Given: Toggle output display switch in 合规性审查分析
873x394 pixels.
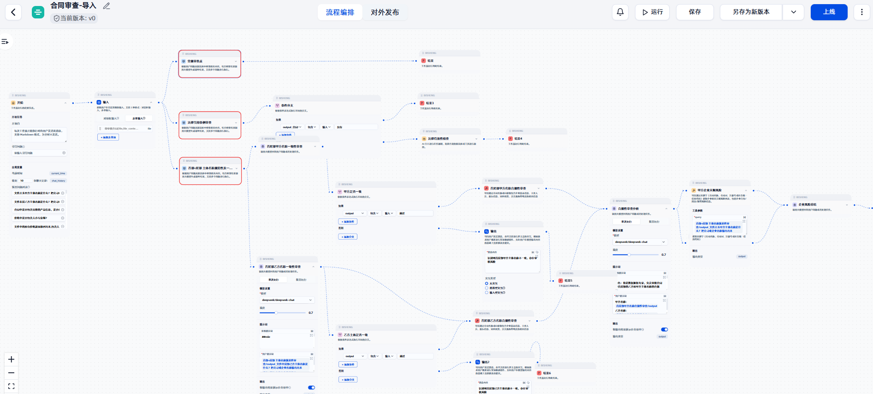Looking at the screenshot, I should [x=665, y=329].
